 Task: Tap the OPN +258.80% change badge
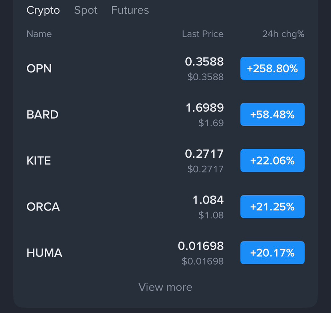point(272,68)
